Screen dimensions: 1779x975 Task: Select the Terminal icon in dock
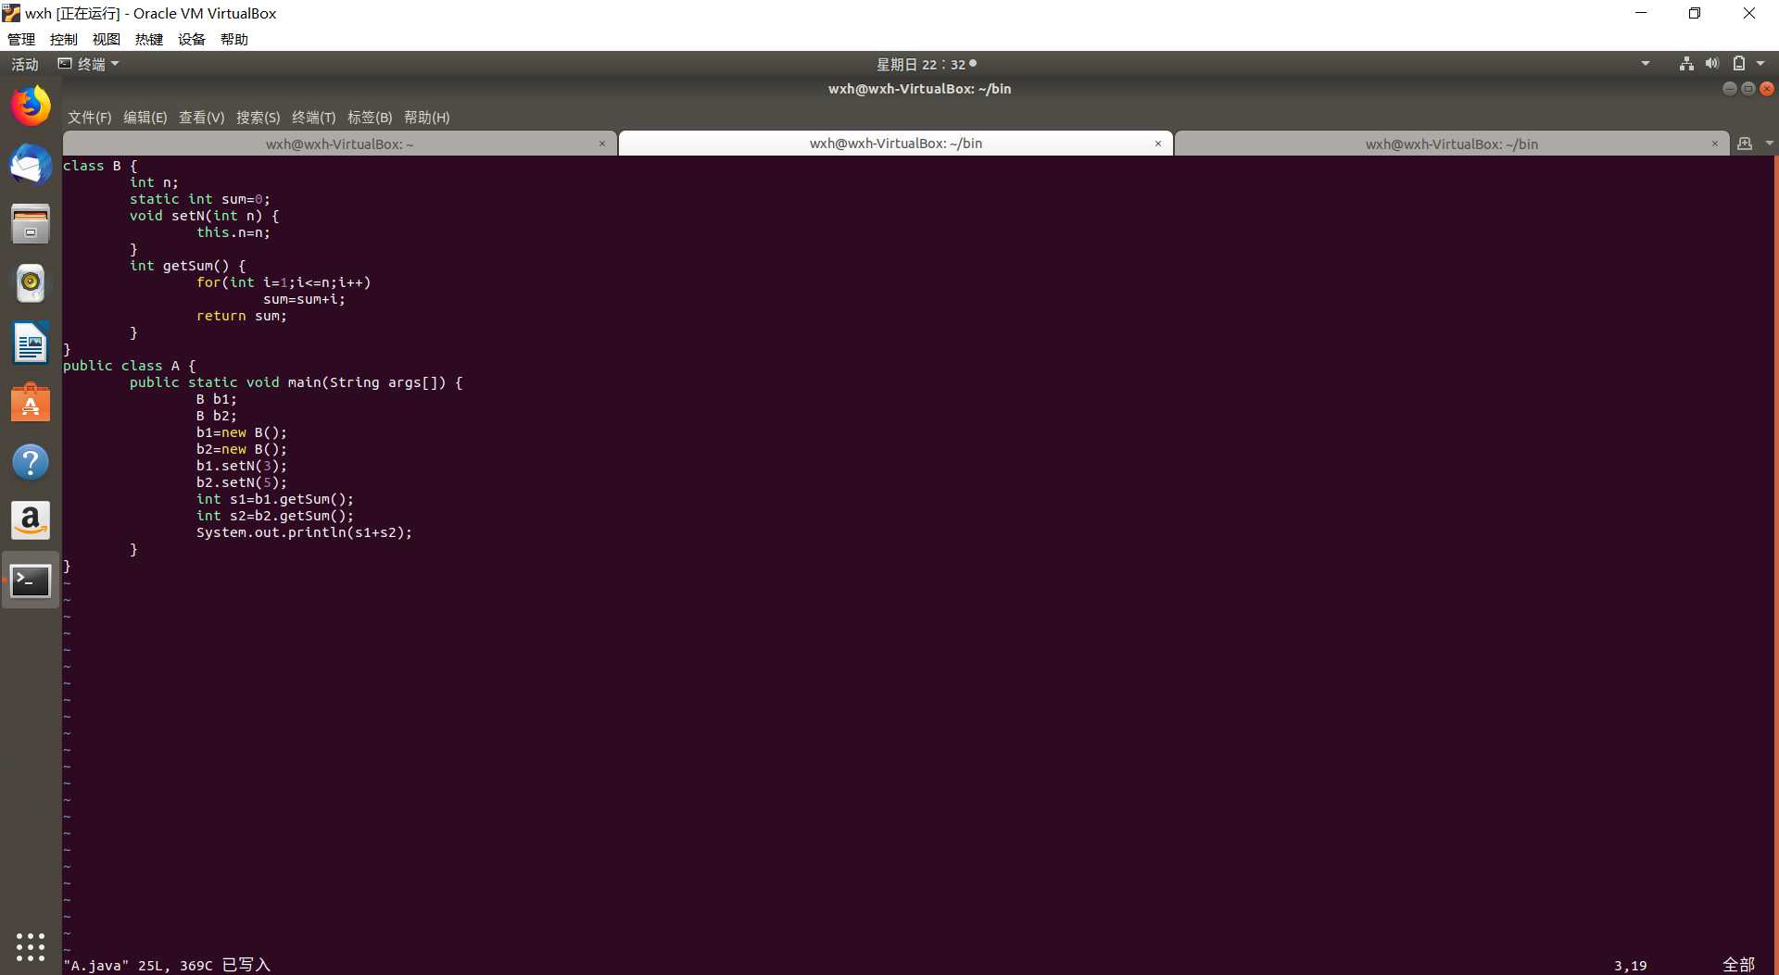tap(31, 581)
